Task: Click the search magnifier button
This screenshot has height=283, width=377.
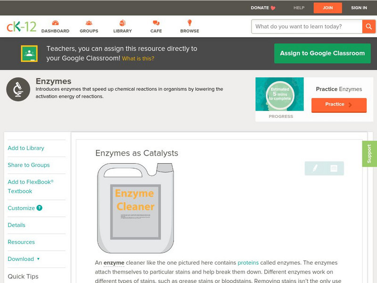Action: click(369, 26)
